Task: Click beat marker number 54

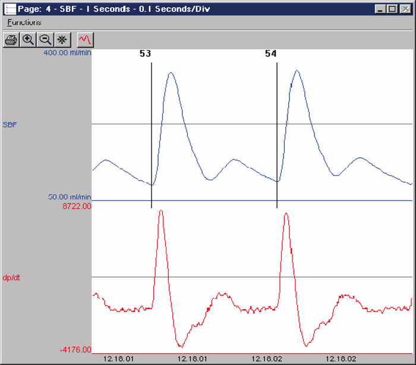Action: tap(270, 54)
